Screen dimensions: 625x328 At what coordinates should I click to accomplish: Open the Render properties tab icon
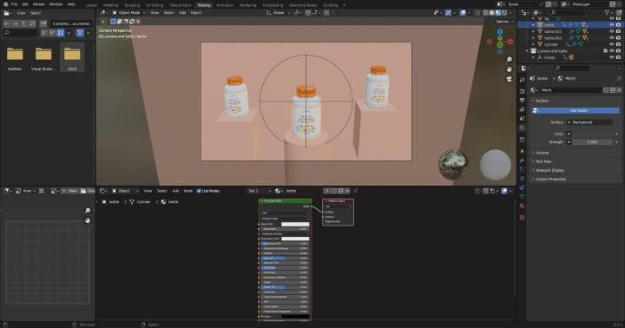coord(523,91)
